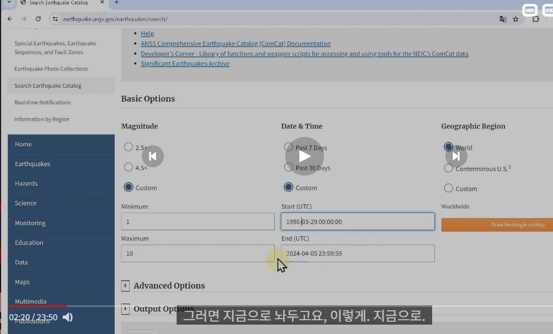553x334 pixels.
Task: Click the translate page icon
Action: (x=503, y=19)
